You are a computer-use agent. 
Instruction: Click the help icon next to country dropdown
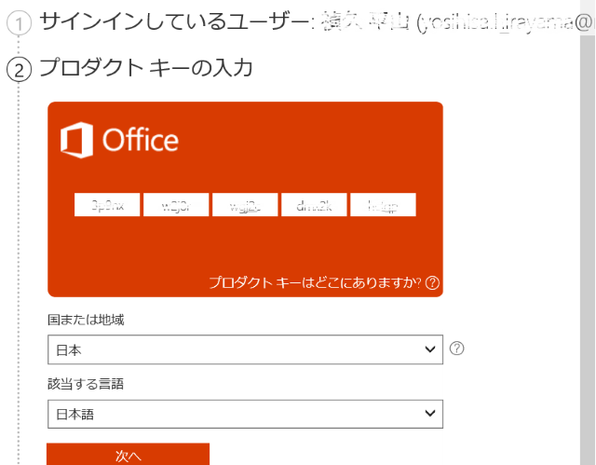456,349
